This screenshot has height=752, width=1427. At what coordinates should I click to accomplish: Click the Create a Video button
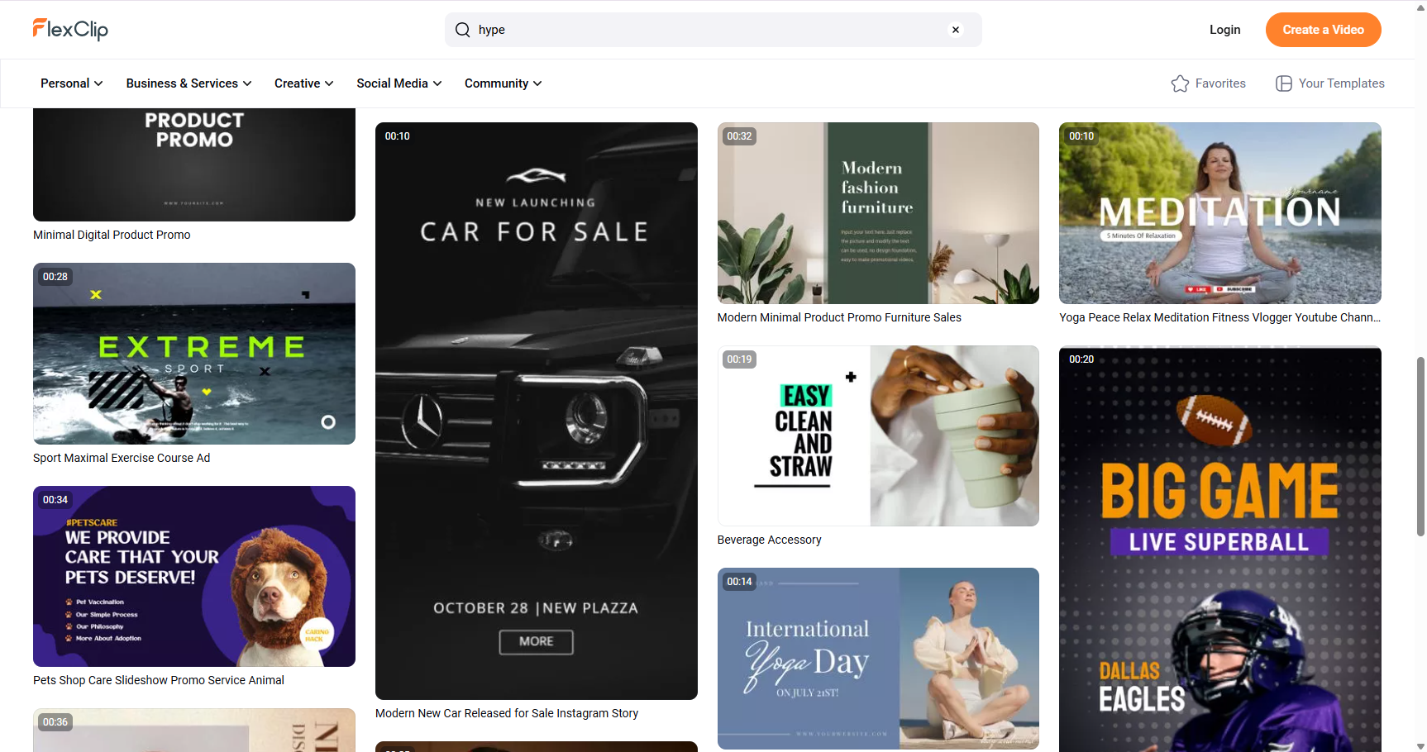1323,30
